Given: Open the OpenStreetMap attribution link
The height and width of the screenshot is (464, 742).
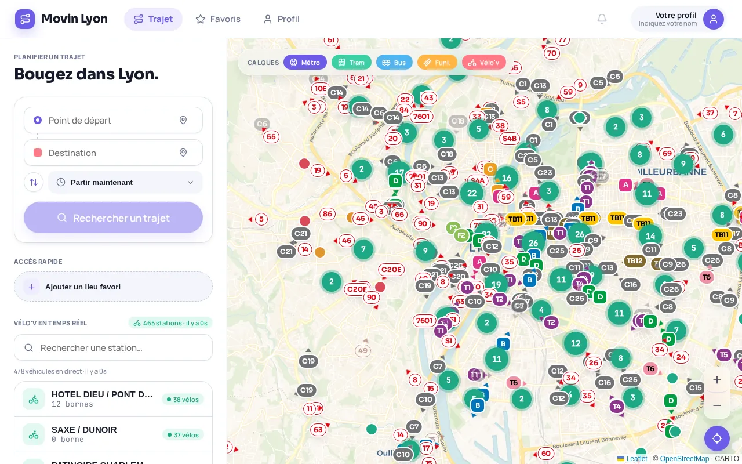Looking at the screenshot, I should point(685,459).
